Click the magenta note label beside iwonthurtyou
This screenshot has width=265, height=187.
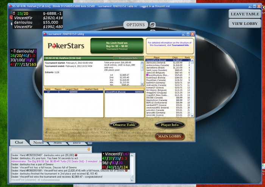click(147, 75)
